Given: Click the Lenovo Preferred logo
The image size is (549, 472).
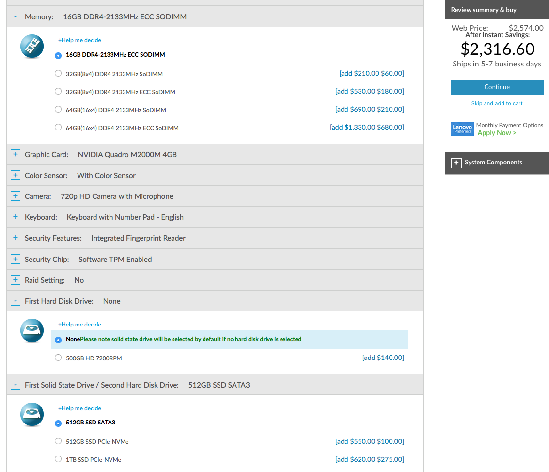Looking at the screenshot, I should pyautogui.click(x=462, y=129).
